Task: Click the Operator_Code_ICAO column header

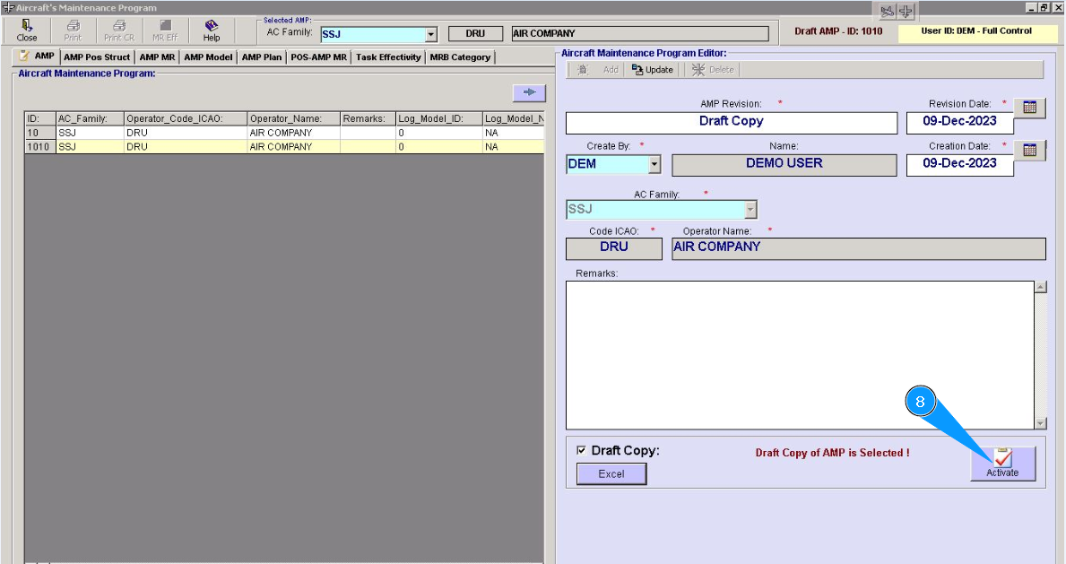Action: (x=186, y=118)
